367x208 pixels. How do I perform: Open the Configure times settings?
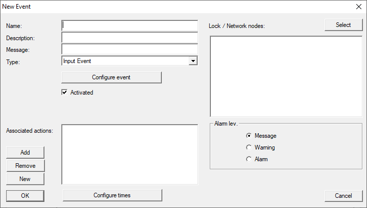(x=112, y=195)
